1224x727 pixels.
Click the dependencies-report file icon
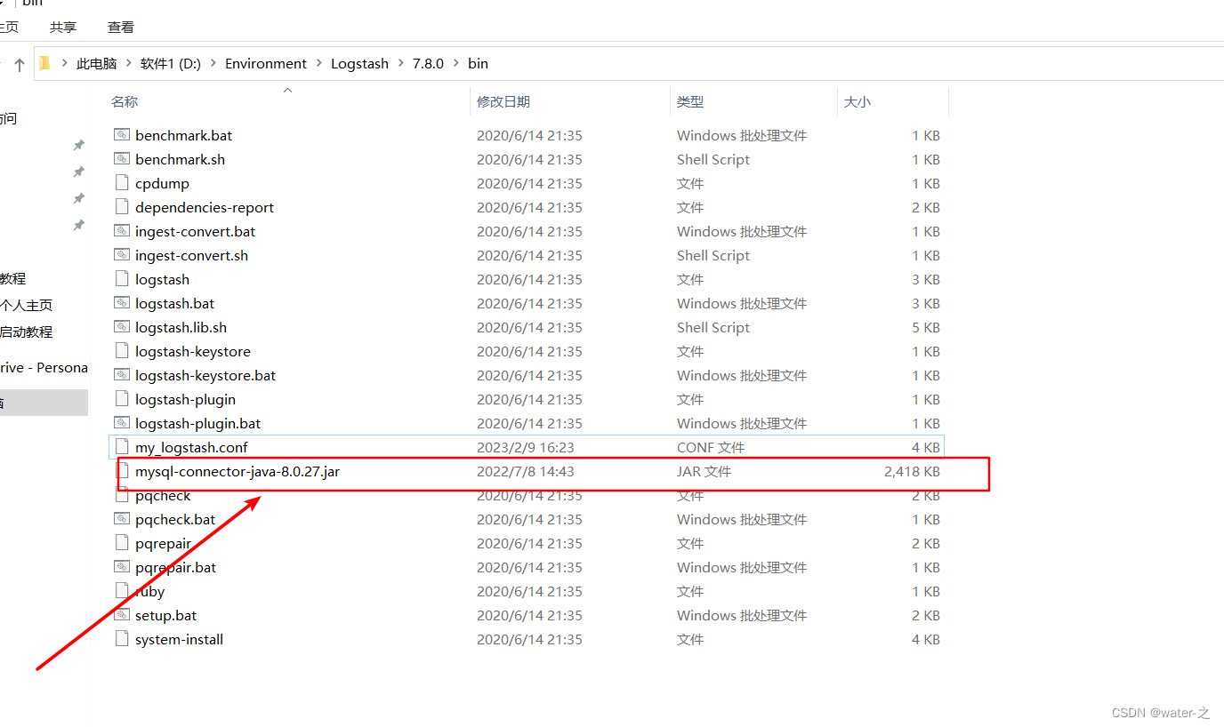122,207
